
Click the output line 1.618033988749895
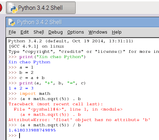(32, 130)
